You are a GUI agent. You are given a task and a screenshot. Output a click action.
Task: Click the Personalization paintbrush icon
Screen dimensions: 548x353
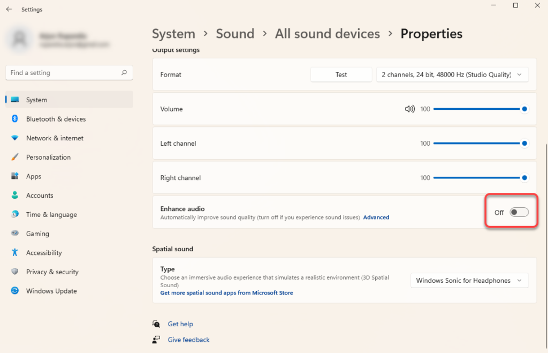coord(15,157)
